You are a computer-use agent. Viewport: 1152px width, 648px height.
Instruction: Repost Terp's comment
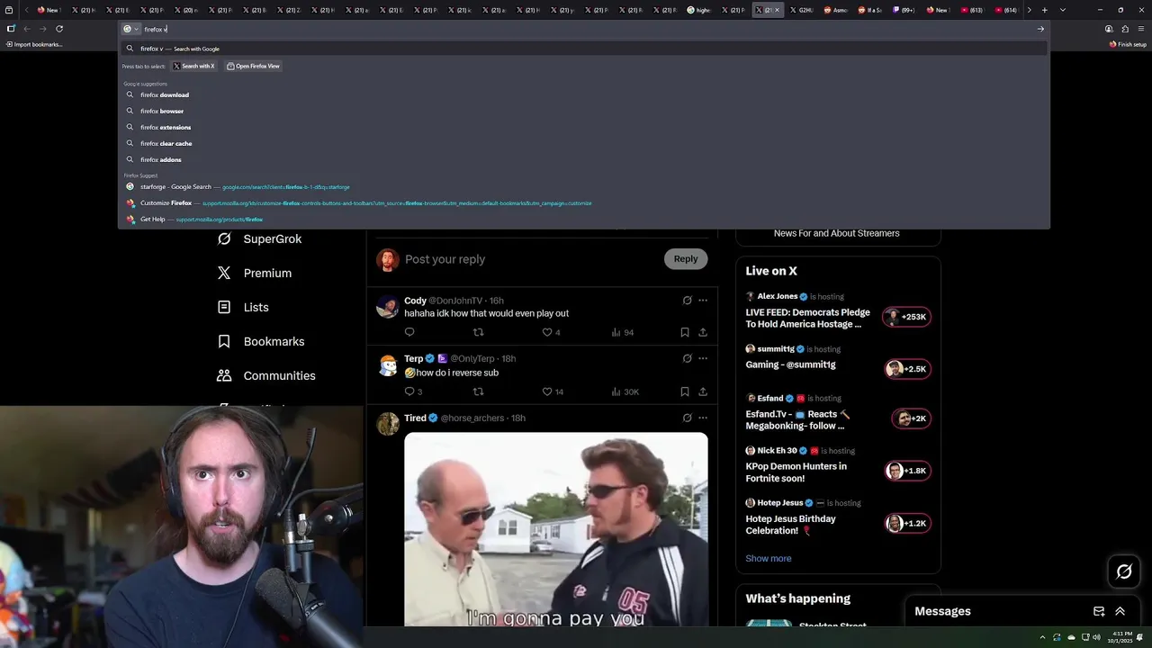(x=479, y=391)
